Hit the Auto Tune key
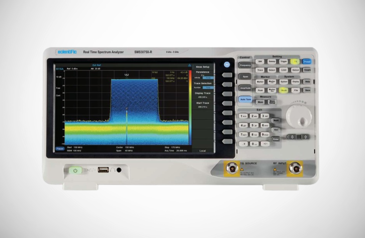The height and width of the screenshot is (238, 365). (x=245, y=99)
